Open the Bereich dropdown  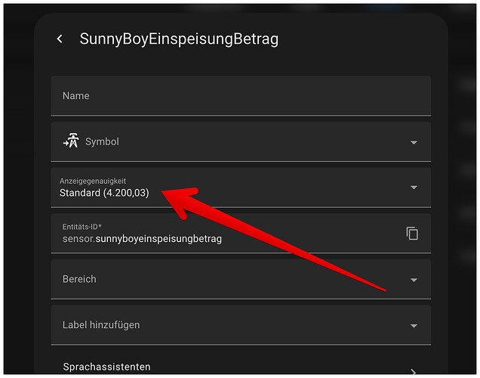241,279
